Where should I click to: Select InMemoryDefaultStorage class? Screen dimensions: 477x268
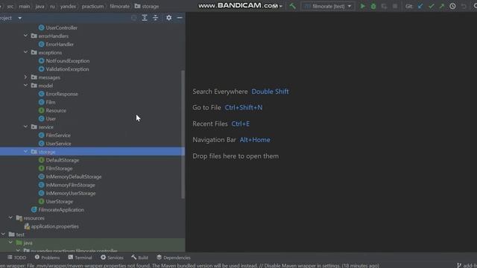pyautogui.click(x=74, y=176)
